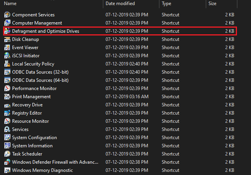Select the Local Security Policy icon
Screen dimensions: 251x175
point(7,64)
